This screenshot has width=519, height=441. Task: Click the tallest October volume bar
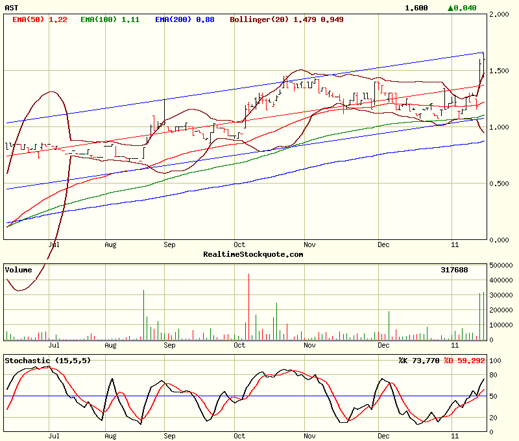[248, 306]
